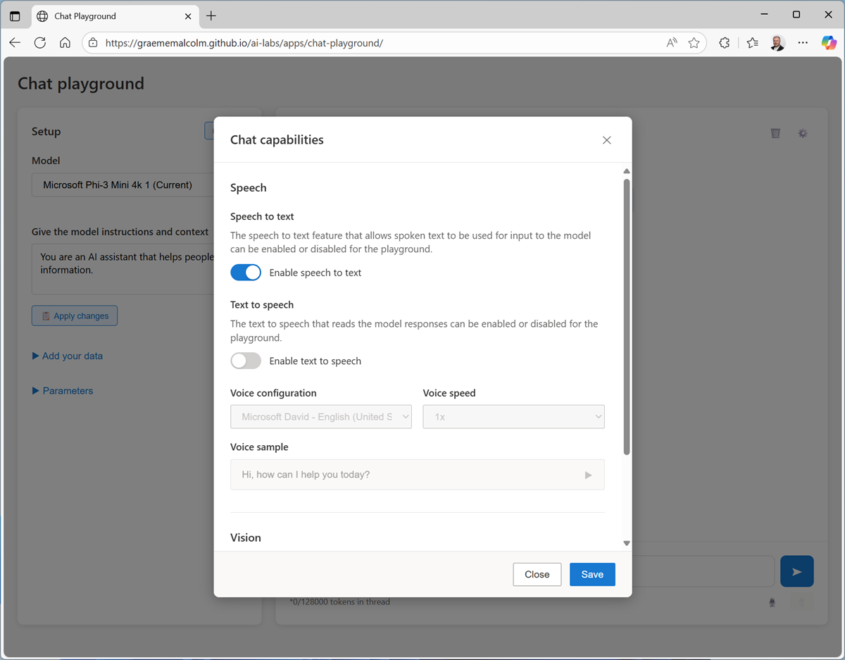845x660 pixels.
Task: Select the Chat Playground browser tab
Action: tap(106, 15)
